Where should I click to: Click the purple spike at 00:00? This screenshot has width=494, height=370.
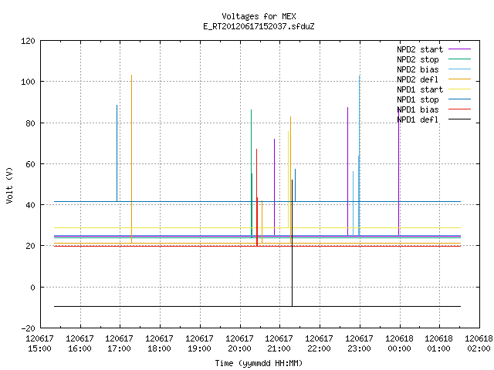(399, 171)
